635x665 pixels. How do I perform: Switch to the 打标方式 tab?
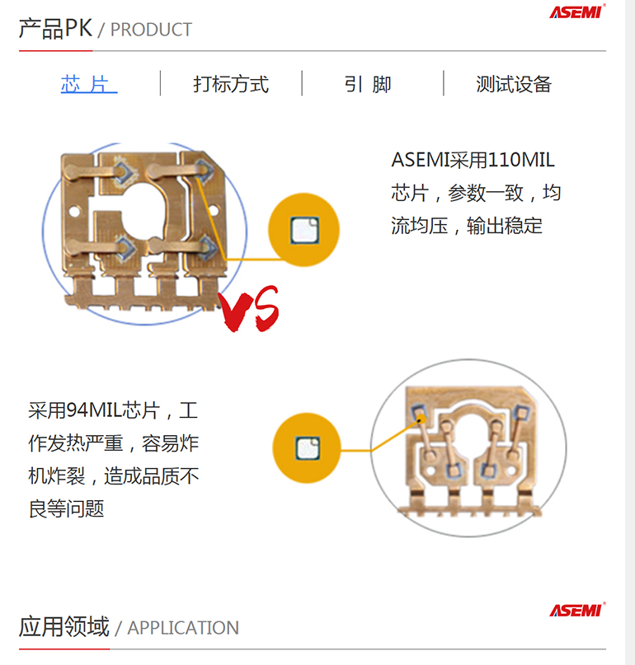231,84
